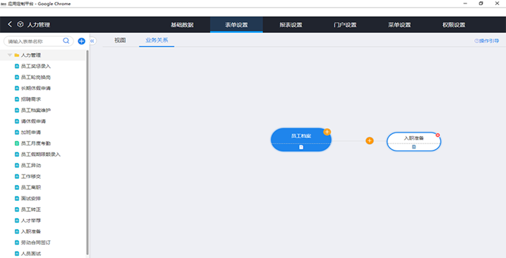Open document icon inside 员工档案 node
The height and width of the screenshot is (258, 506).
pos(301,147)
